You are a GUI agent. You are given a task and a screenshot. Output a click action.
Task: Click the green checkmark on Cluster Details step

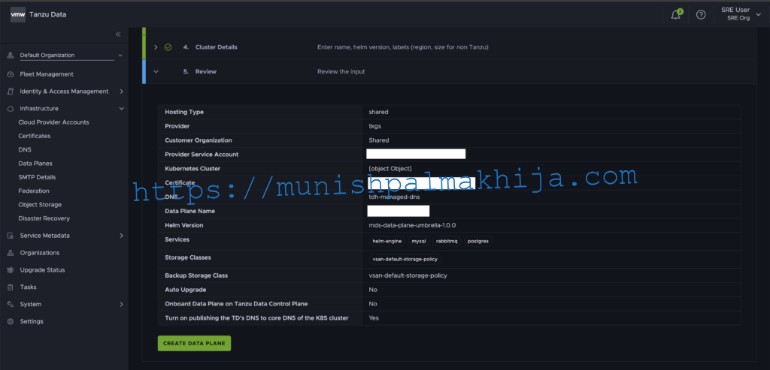coord(168,47)
